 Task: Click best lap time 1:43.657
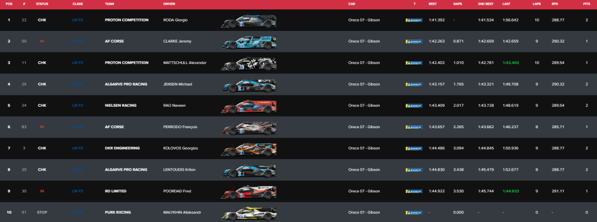pyautogui.click(x=436, y=127)
